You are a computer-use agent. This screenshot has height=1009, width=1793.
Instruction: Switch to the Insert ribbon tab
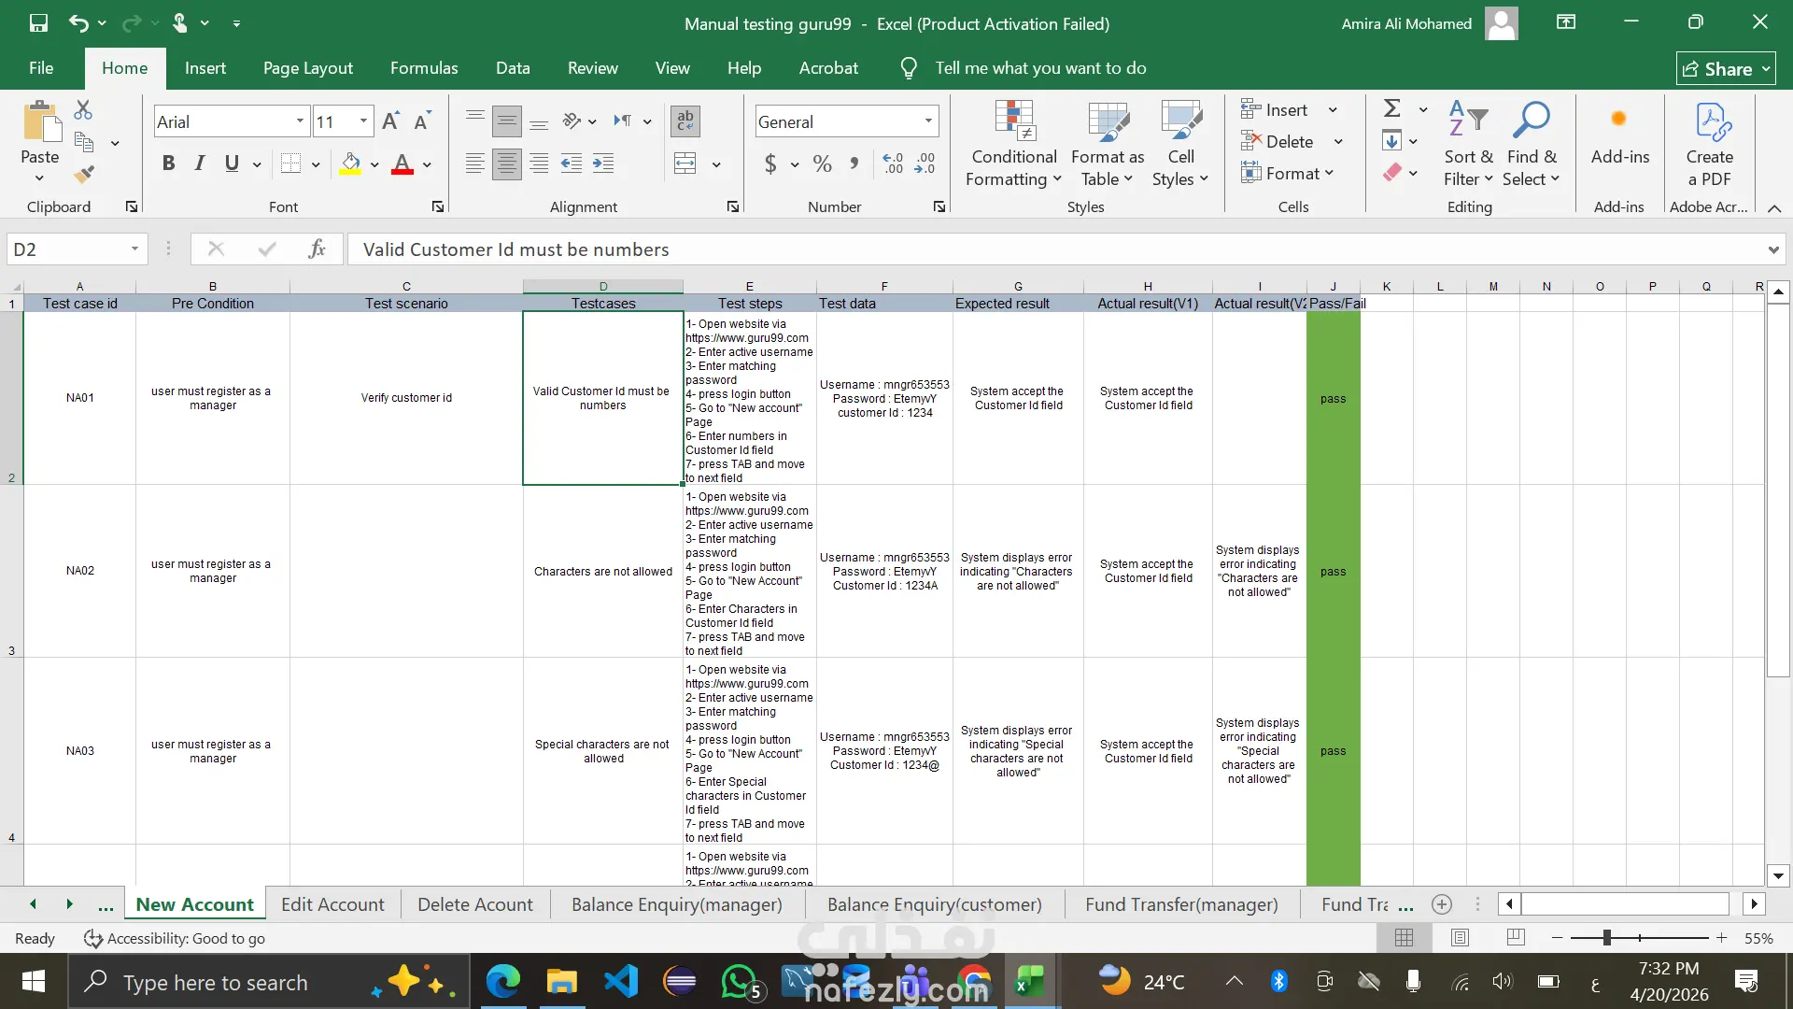(205, 68)
